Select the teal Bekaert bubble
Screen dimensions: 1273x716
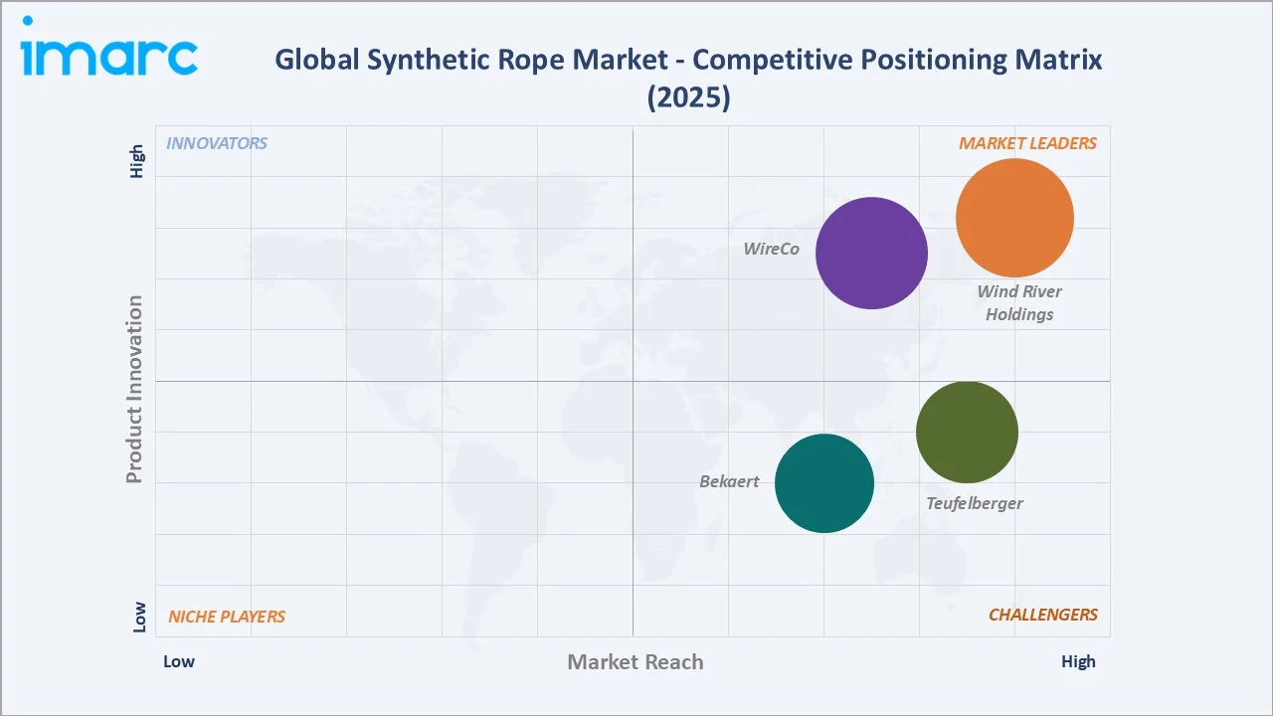(x=824, y=483)
